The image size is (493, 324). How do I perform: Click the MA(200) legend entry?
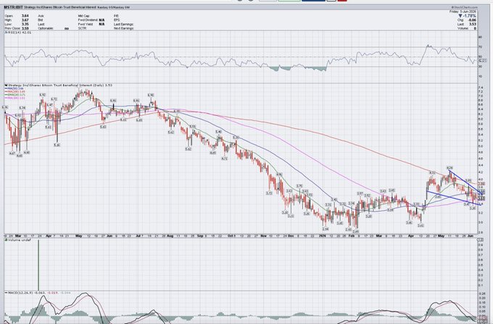coord(14,92)
